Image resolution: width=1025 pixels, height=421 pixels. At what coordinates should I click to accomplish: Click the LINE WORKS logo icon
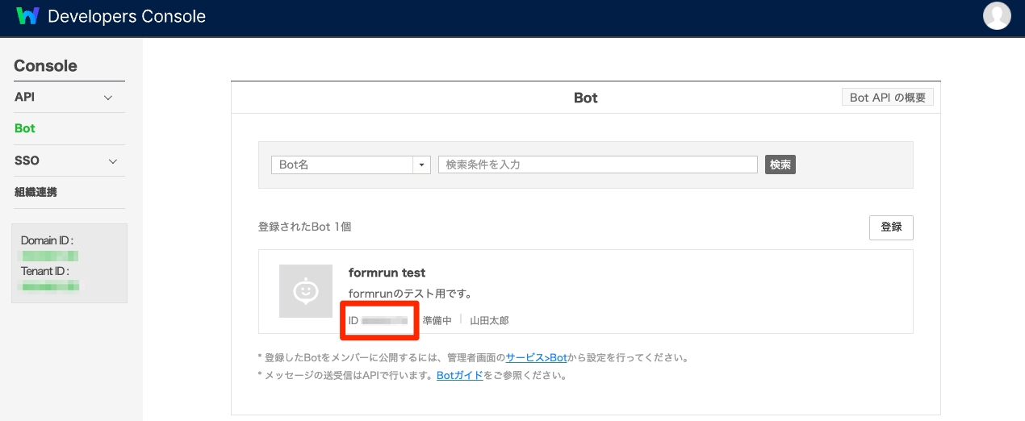27,16
